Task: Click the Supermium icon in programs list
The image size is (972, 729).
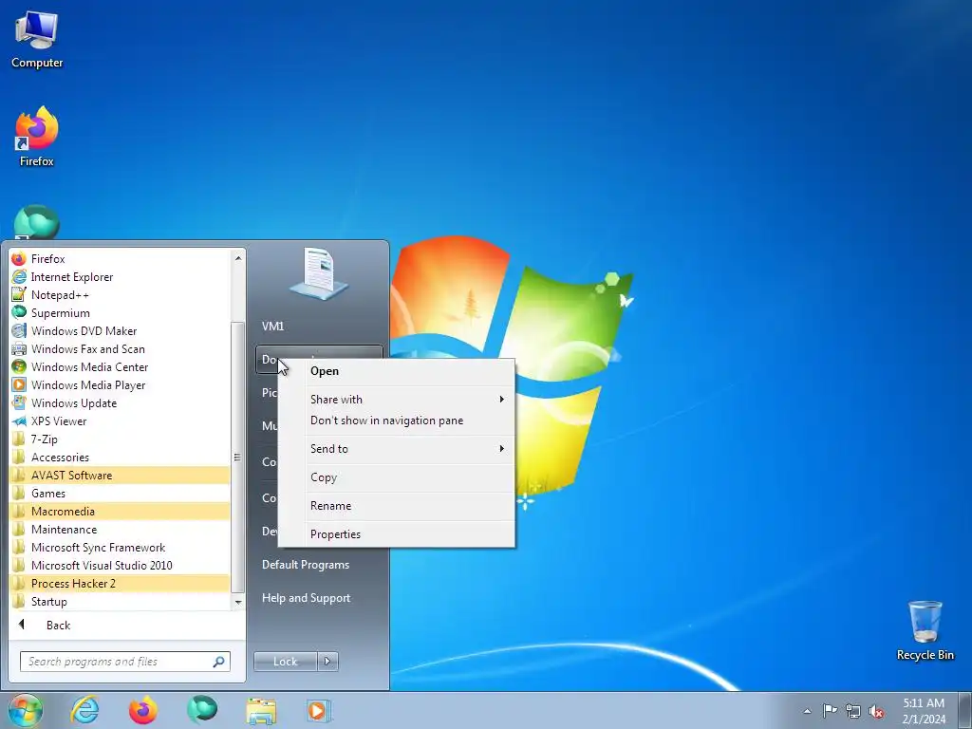Action: 19,312
